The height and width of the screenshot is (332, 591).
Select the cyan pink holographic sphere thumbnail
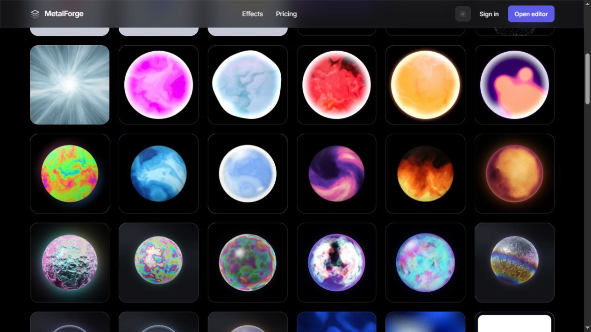coord(425,263)
